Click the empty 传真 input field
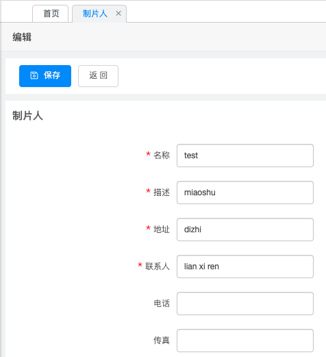Viewport: 326px width, 357px height. coord(245,341)
